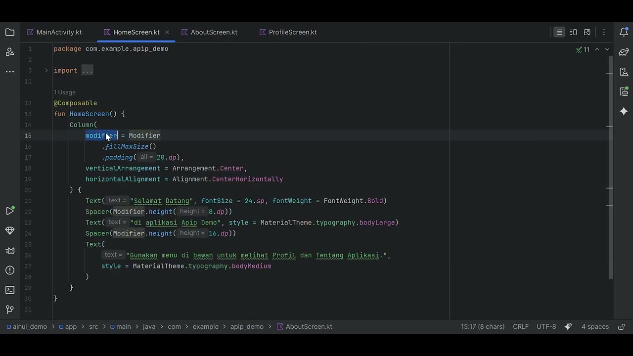Open the Device Manager icon
The image size is (633, 356).
[x=624, y=72]
